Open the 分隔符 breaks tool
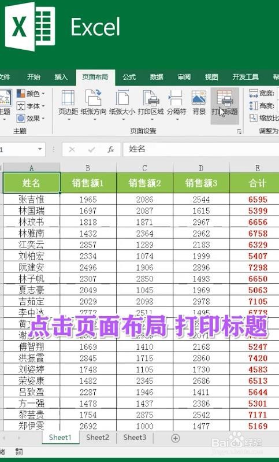This screenshot has height=462, width=279. (177, 106)
